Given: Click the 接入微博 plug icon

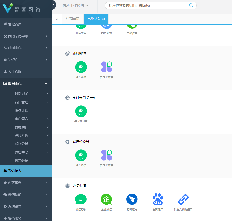Looking at the screenshot, I should coord(81,67).
